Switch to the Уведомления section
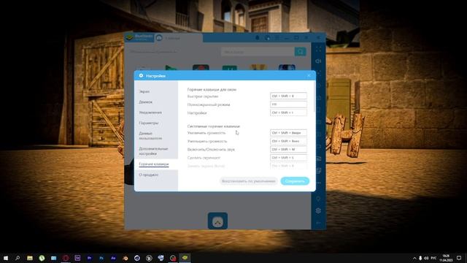This screenshot has width=467, height=263. 150,113
